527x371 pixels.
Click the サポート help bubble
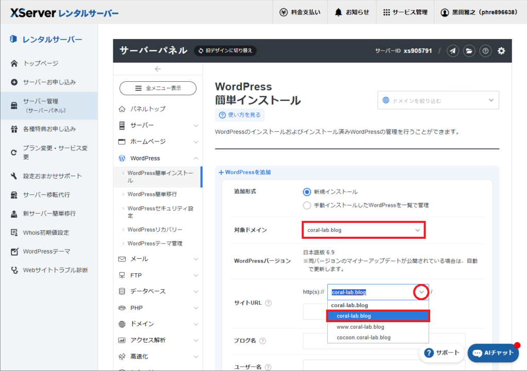442,353
